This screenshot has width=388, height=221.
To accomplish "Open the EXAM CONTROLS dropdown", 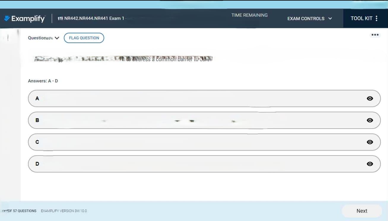I will tap(309, 18).
